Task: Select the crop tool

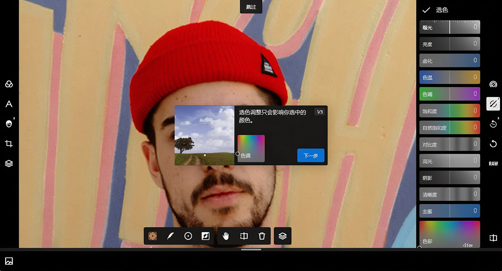Action: (9, 144)
